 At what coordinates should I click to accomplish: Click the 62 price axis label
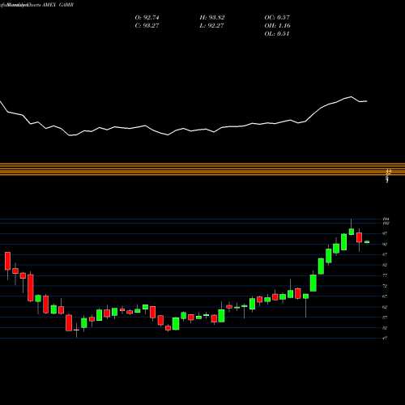(x=385, y=307)
